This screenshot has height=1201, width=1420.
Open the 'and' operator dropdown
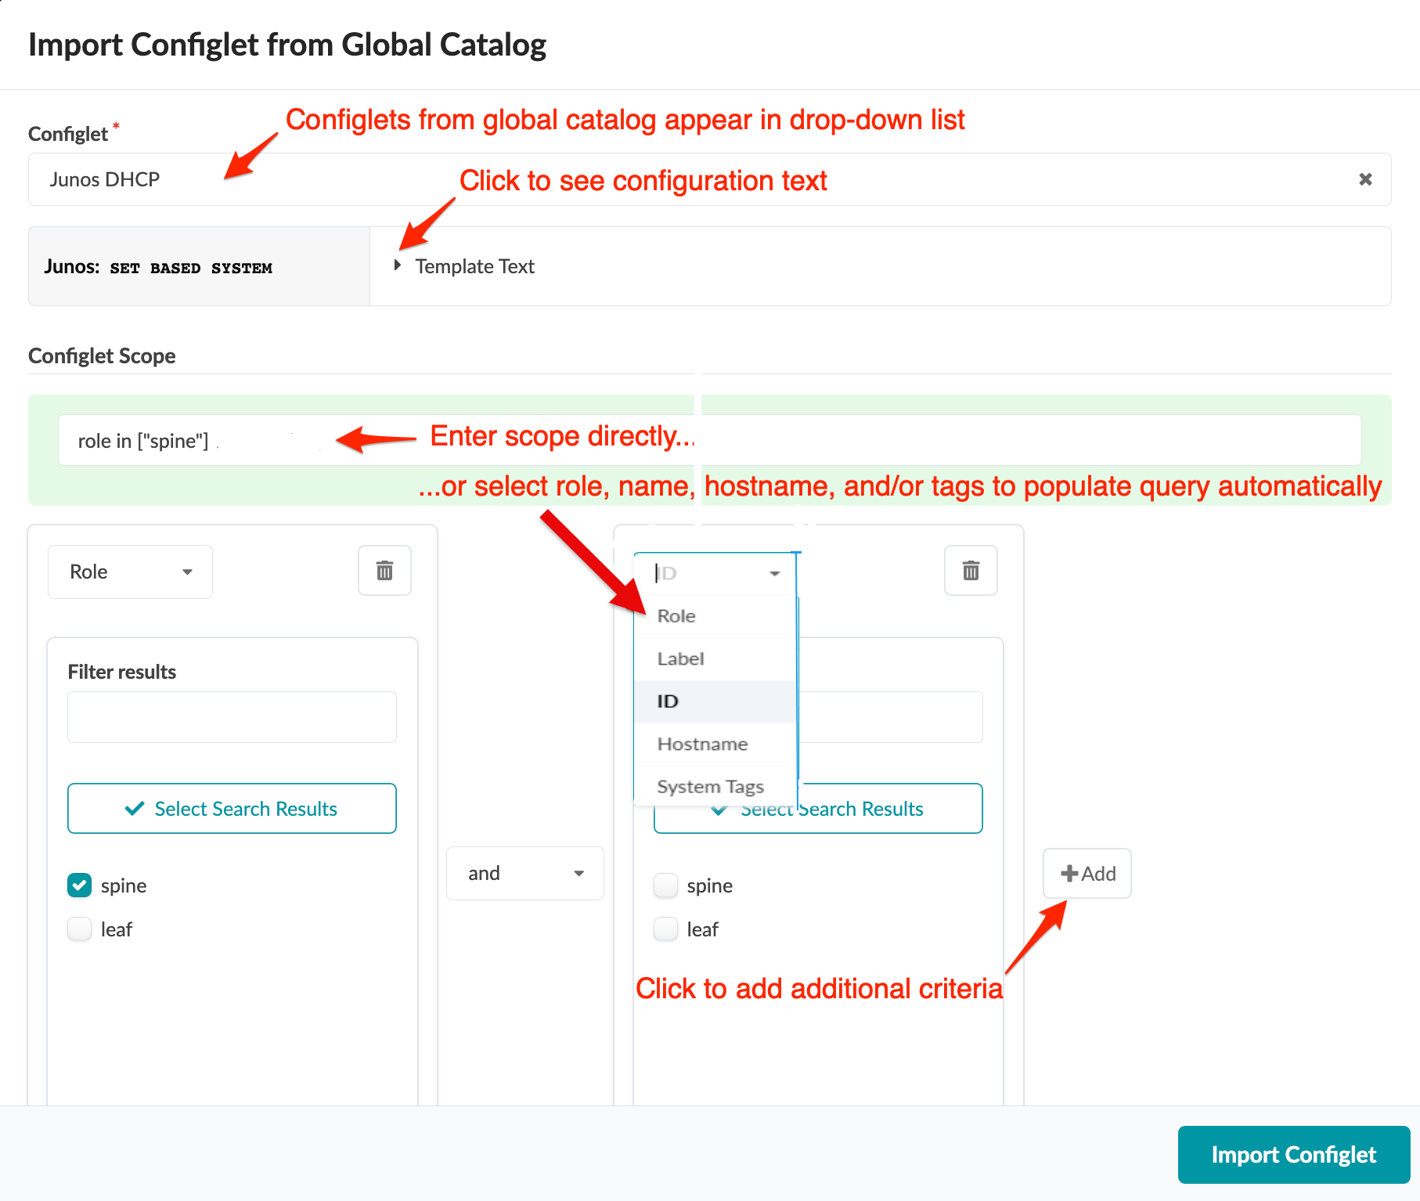(524, 873)
